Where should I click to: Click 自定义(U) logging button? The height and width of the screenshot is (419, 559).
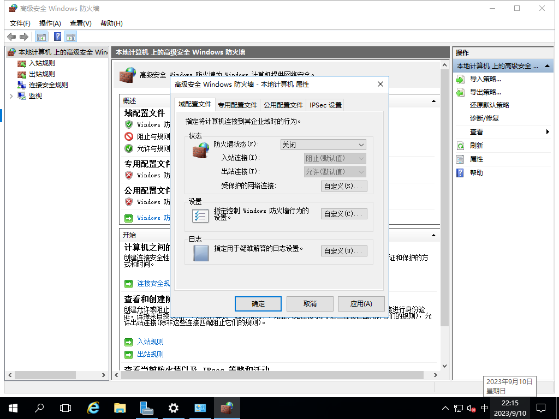(x=344, y=251)
